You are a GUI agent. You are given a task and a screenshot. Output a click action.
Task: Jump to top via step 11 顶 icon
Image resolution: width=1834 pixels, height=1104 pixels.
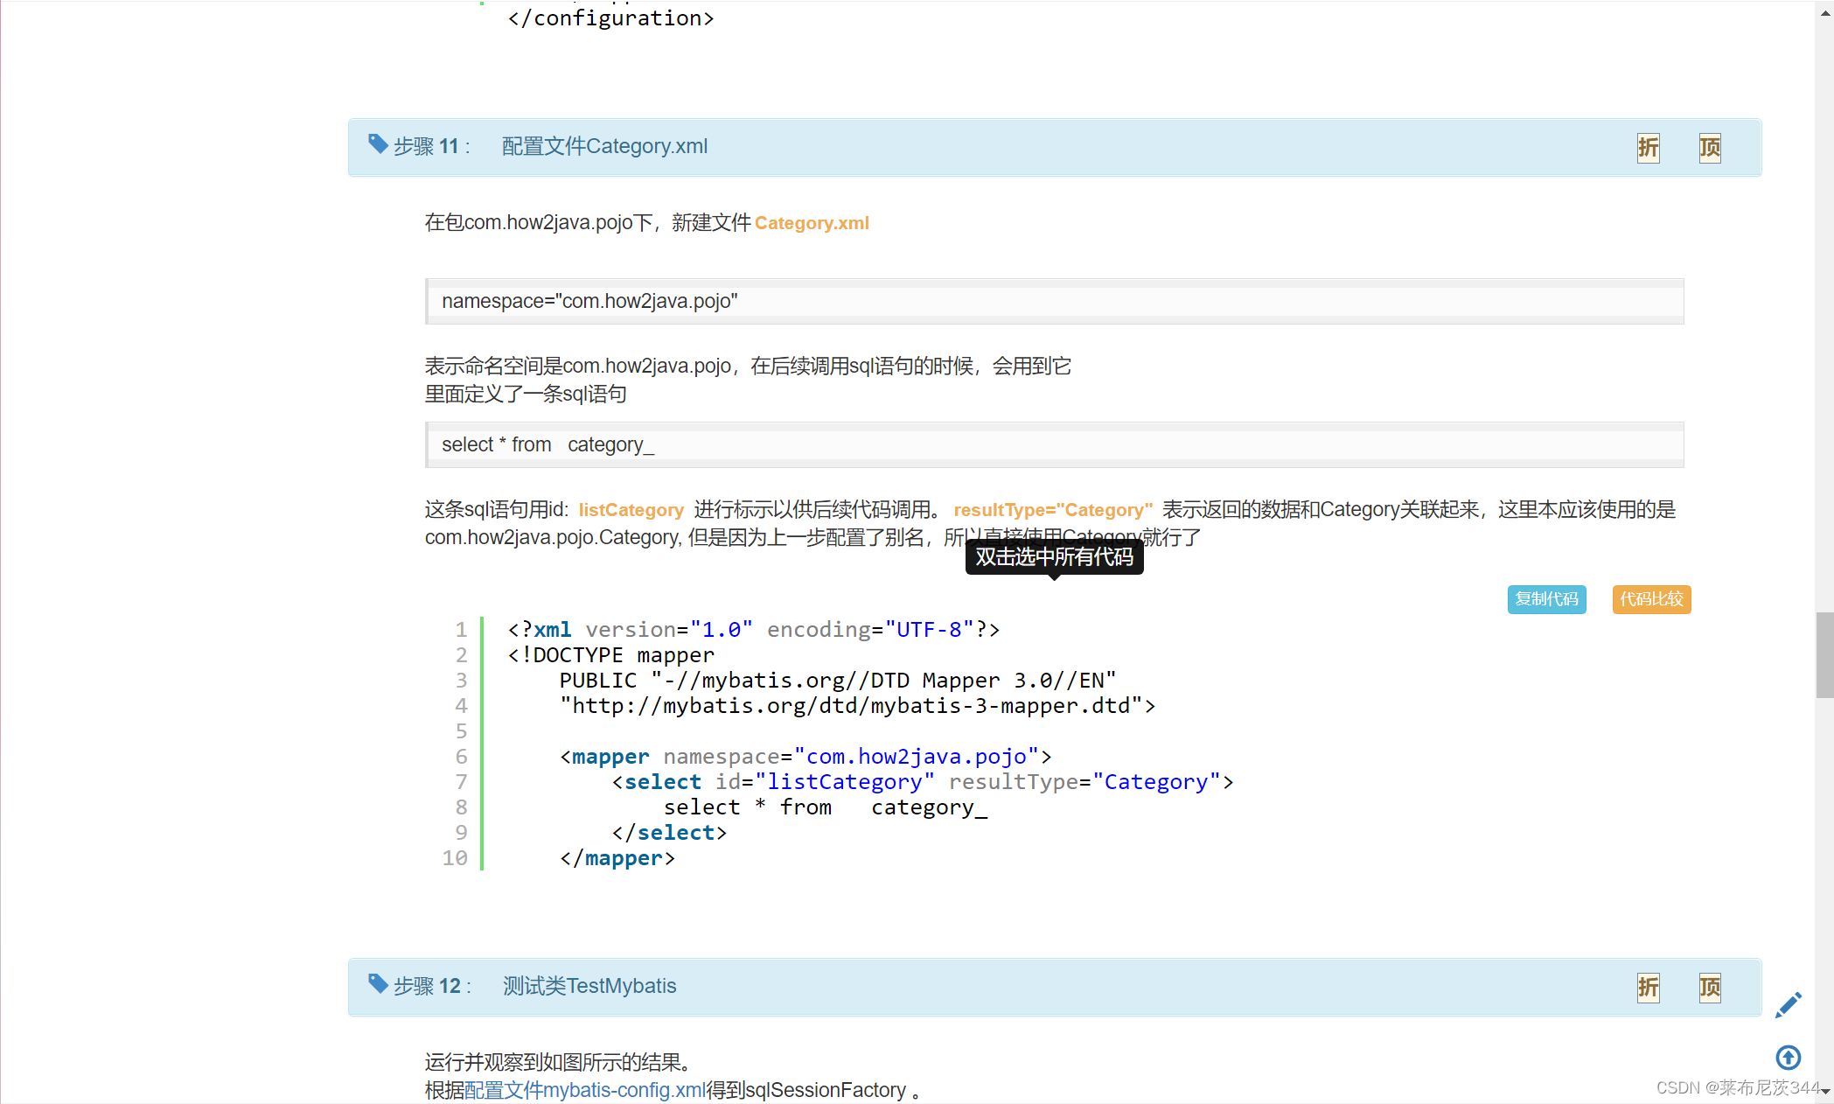(1709, 147)
